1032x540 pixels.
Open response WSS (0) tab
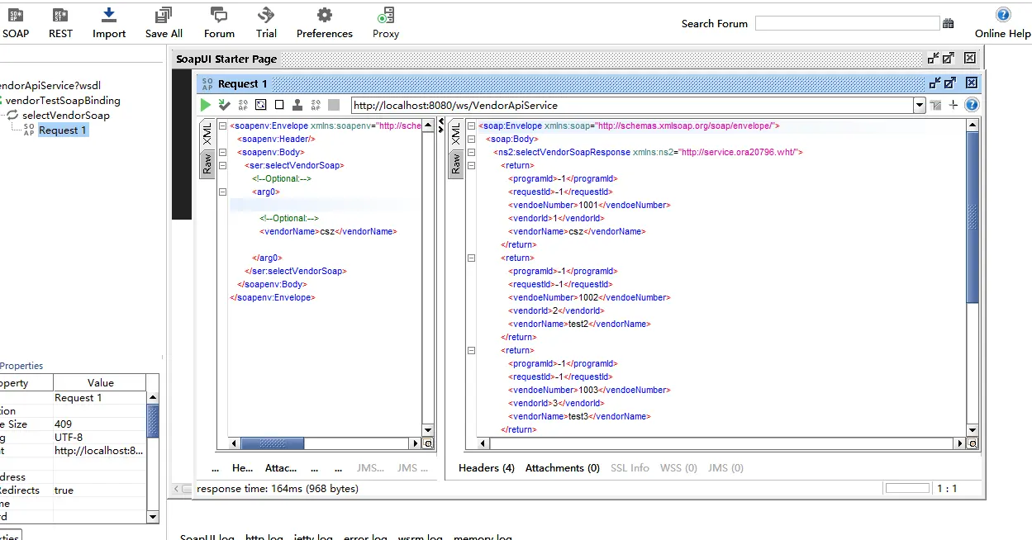(678, 467)
